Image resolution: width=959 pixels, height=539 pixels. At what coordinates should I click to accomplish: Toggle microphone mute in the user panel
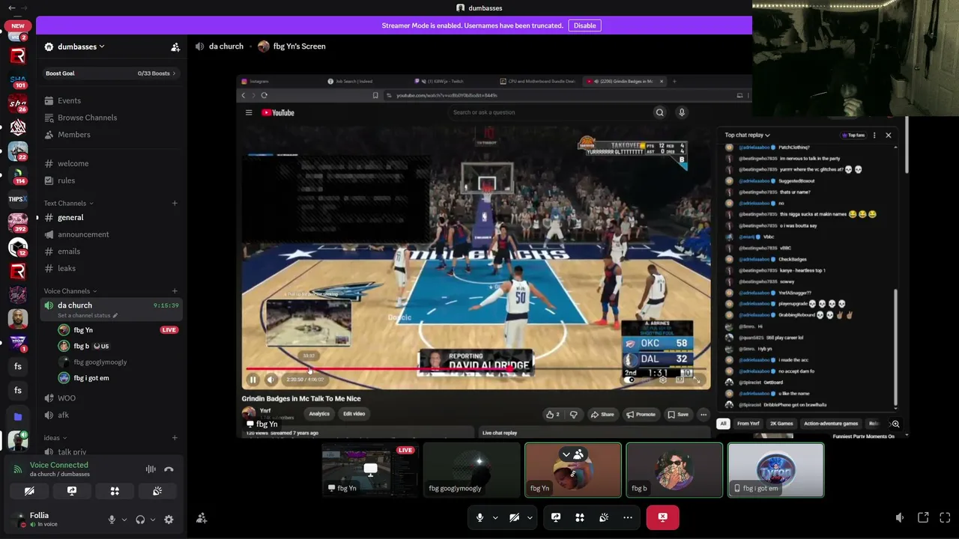coord(112,520)
